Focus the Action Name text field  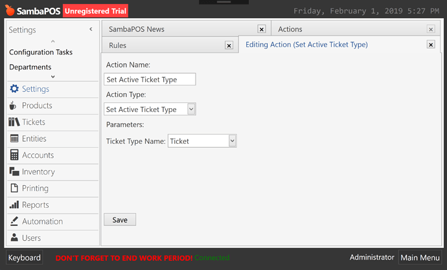click(150, 79)
